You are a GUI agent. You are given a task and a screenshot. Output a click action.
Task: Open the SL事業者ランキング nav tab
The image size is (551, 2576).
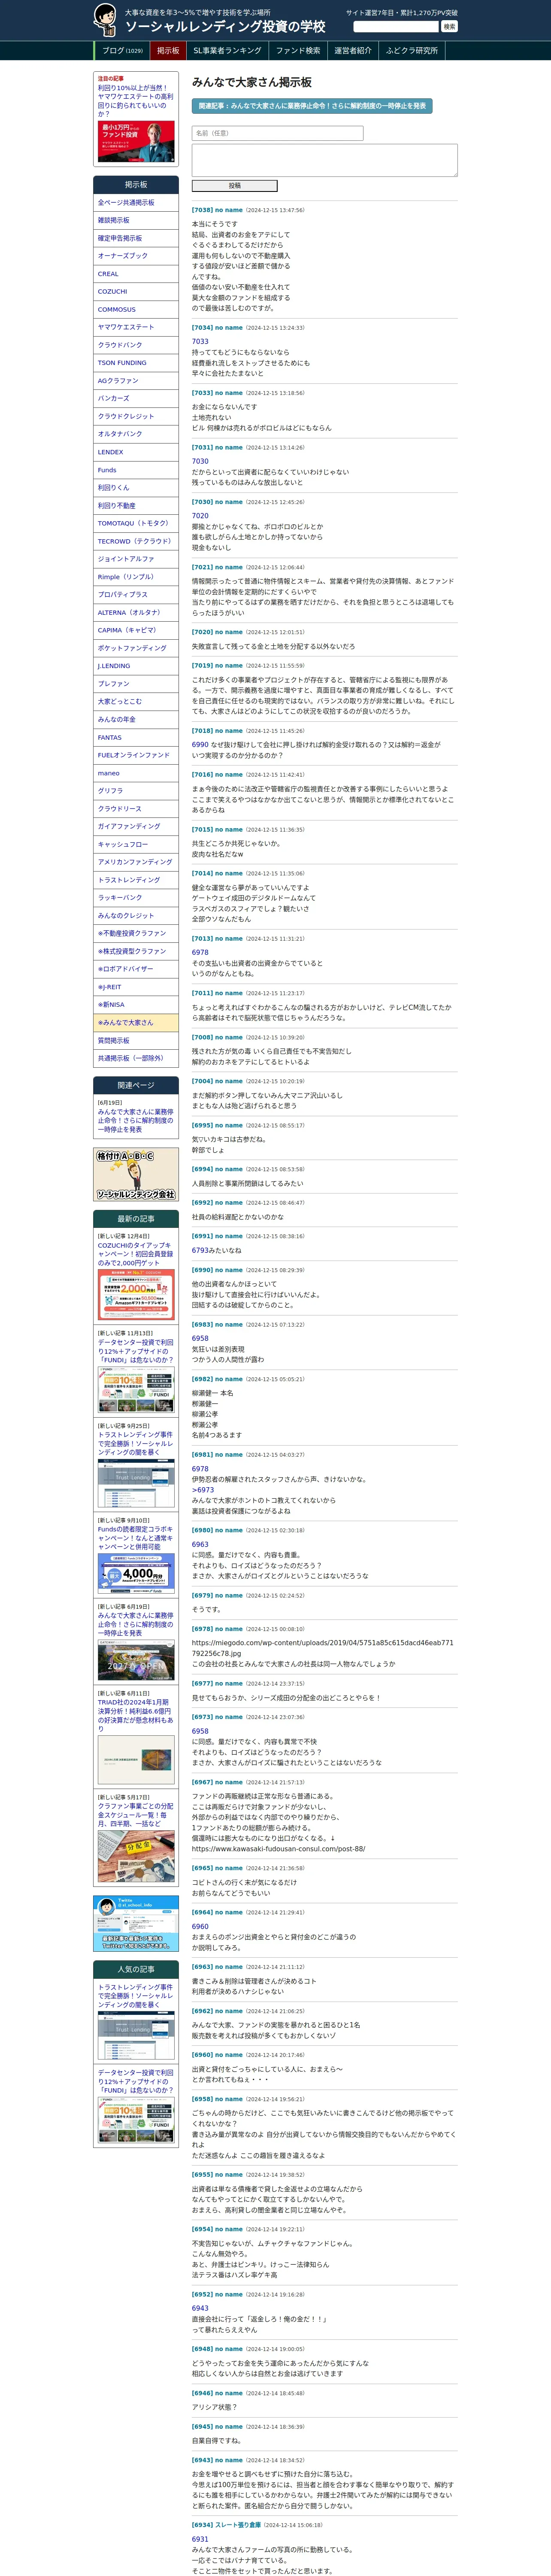coord(227,51)
